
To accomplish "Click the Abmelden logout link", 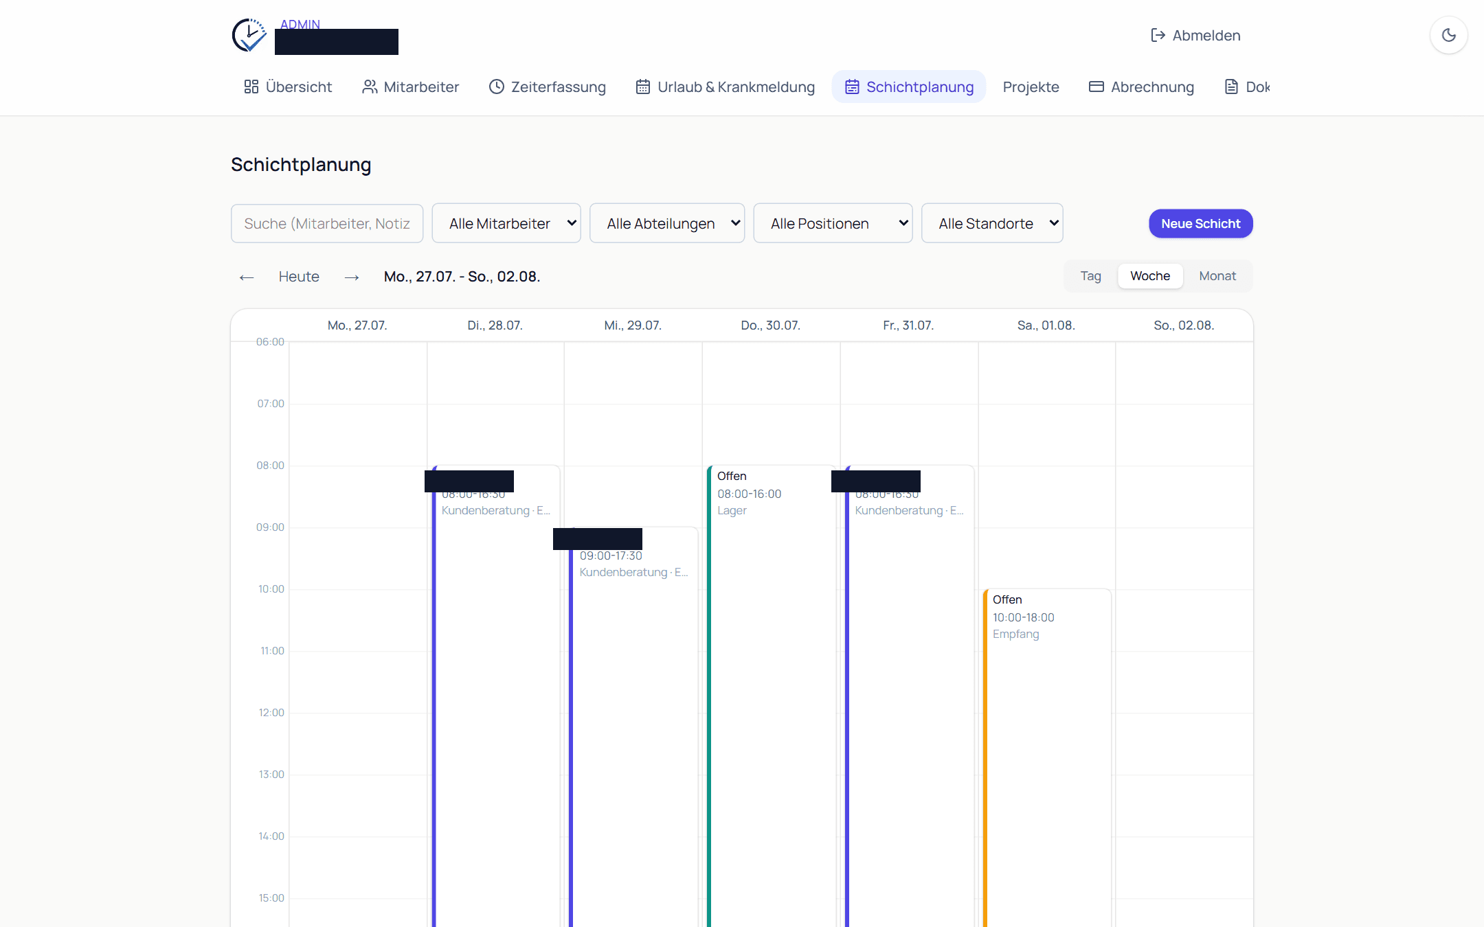I will pyautogui.click(x=1195, y=35).
